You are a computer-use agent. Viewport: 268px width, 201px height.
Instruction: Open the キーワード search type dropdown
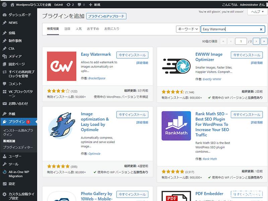click(x=188, y=29)
